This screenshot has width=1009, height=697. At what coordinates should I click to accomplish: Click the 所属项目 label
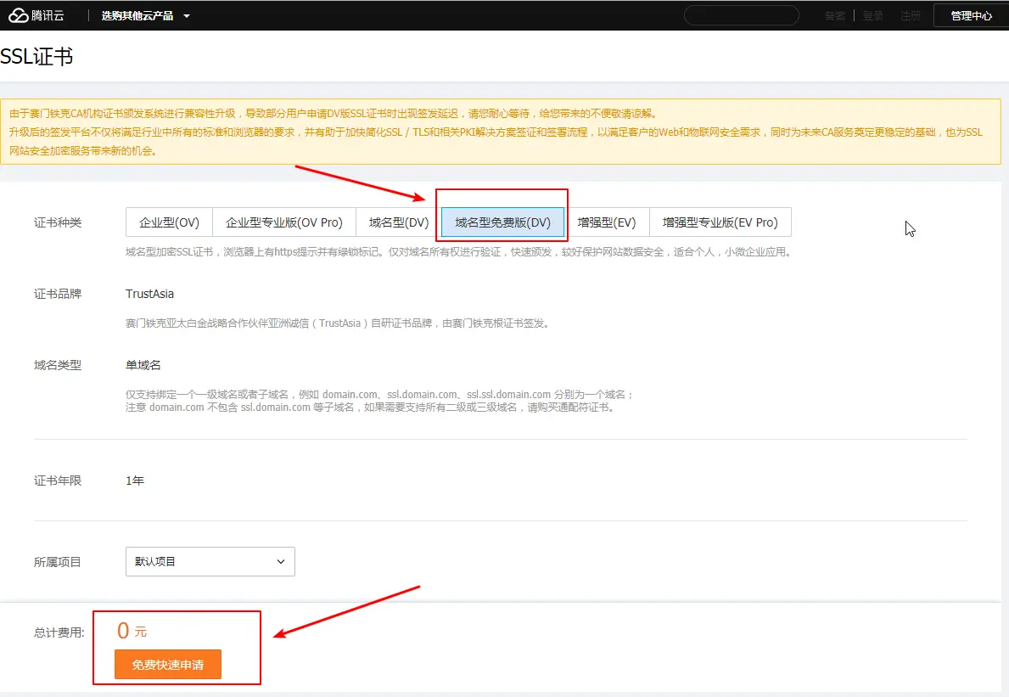[x=58, y=562]
